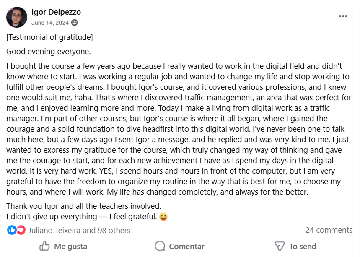The image size is (360, 257).
Task: Click the [Testimonial of gratitude] heading line
Action: pyautogui.click(x=49, y=37)
